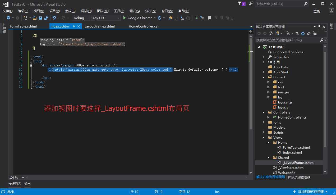Expand the Properties node
The height and width of the screenshot is (195, 336).
point(263,57)
